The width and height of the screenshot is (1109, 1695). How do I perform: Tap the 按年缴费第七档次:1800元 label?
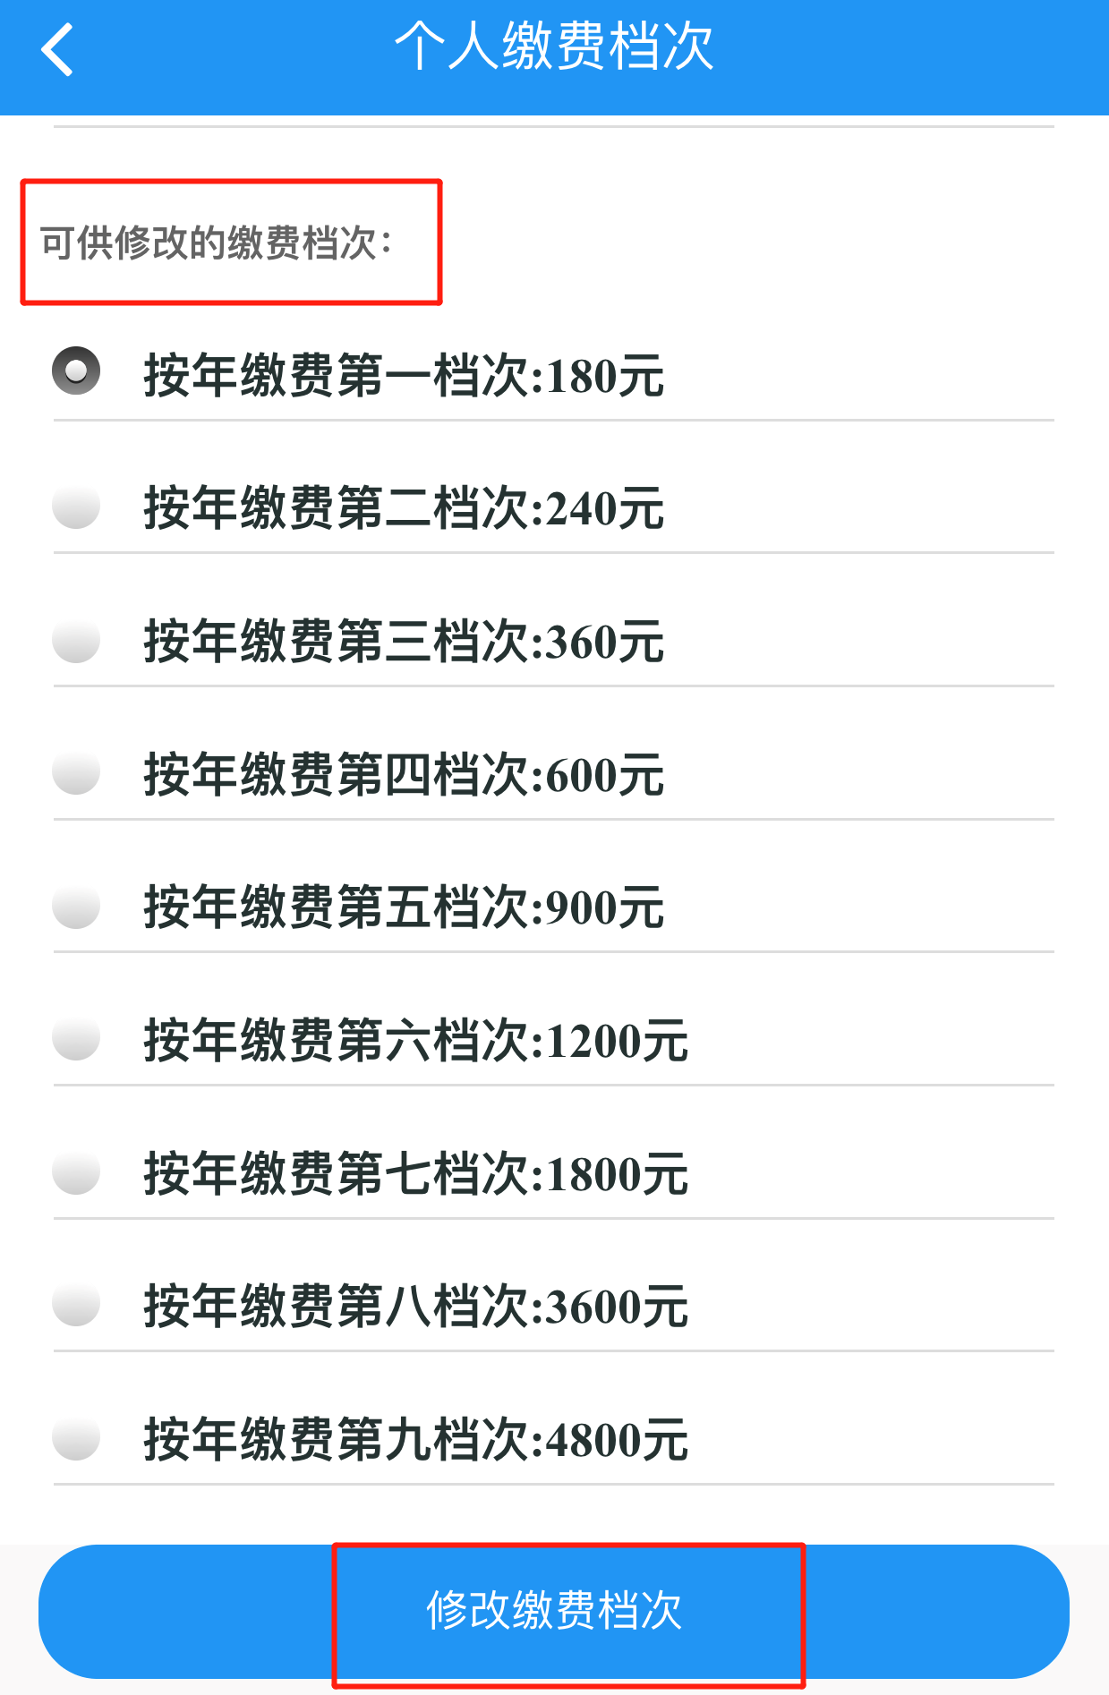tap(416, 1173)
